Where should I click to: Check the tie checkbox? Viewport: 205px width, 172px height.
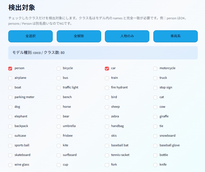(155, 126)
